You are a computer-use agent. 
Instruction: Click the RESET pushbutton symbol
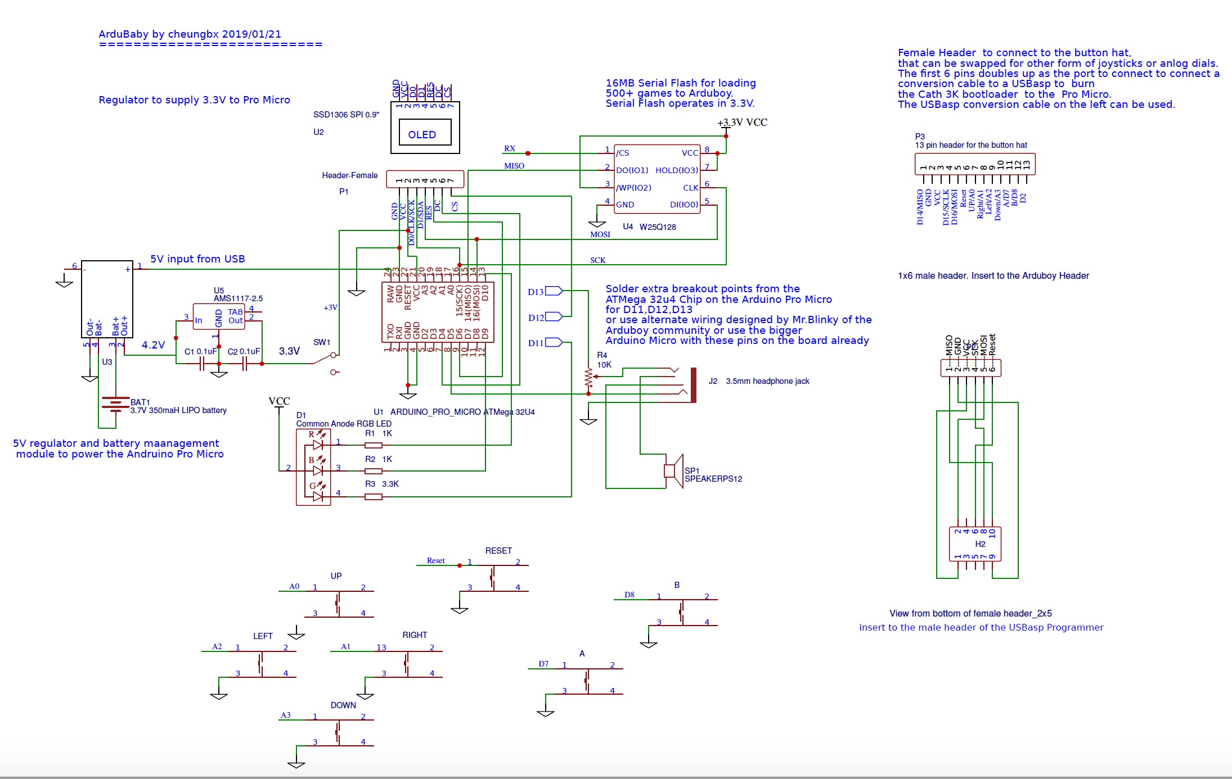coord(493,577)
